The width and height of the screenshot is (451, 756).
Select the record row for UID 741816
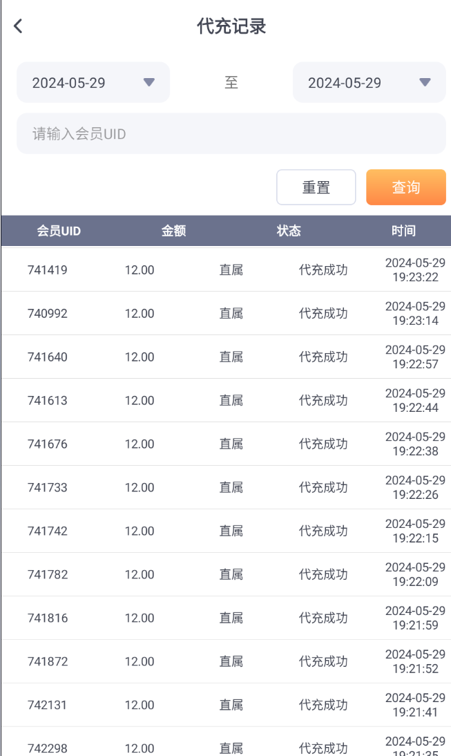(225, 618)
